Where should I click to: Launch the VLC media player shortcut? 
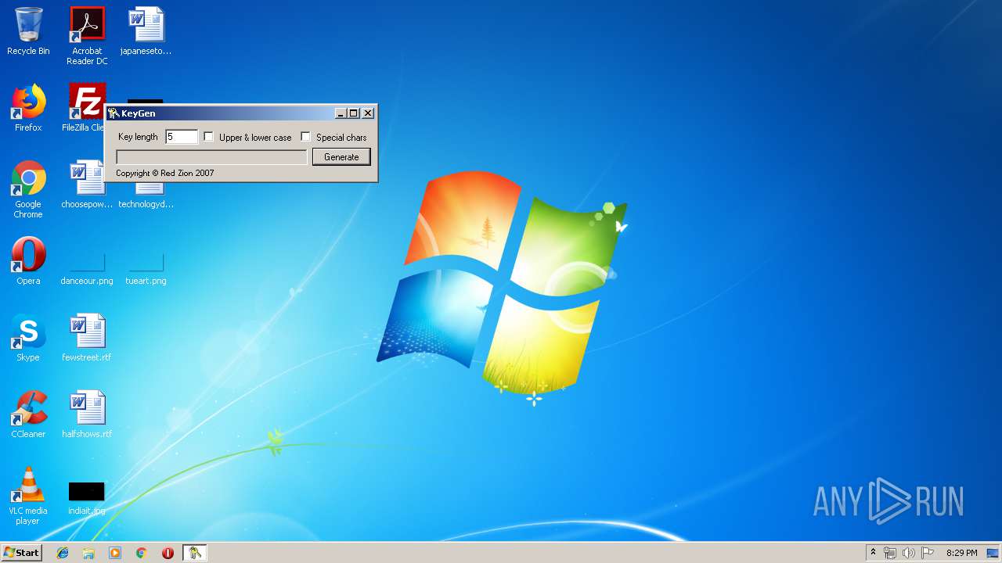[x=28, y=496]
